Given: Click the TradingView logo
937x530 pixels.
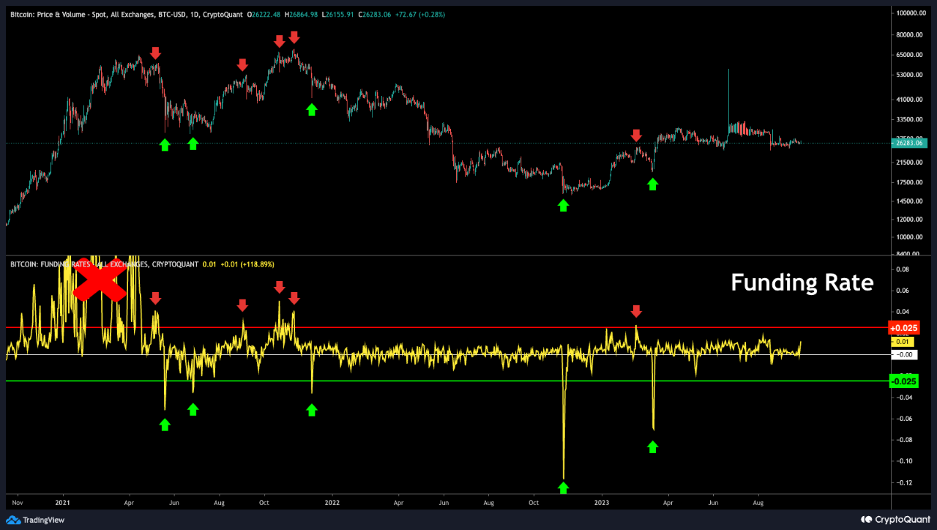Looking at the screenshot, I should click(x=34, y=520).
